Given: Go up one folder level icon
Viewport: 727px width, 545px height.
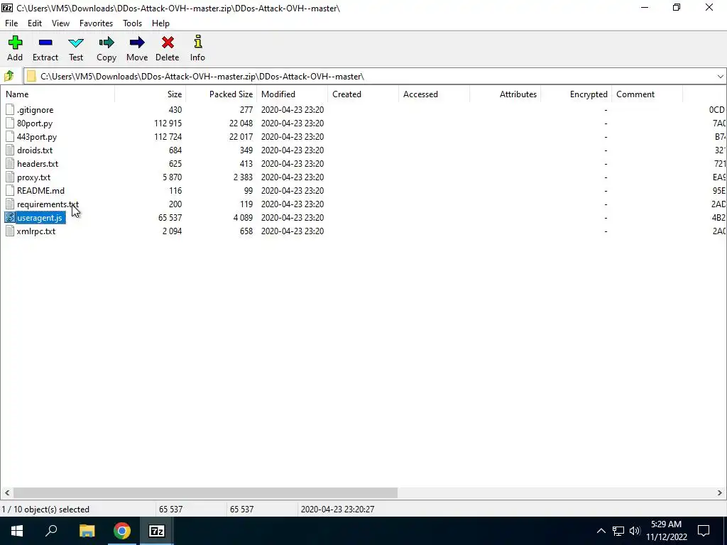Looking at the screenshot, I should coord(9,76).
